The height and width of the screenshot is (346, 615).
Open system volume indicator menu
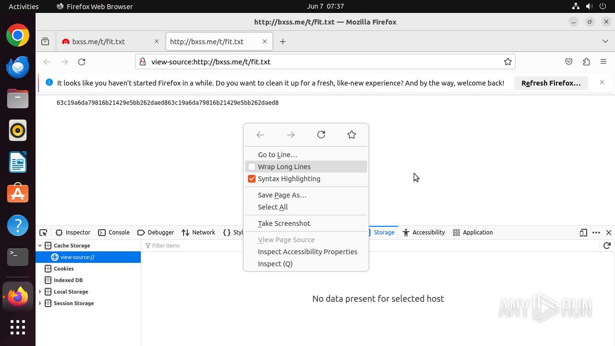point(589,6)
